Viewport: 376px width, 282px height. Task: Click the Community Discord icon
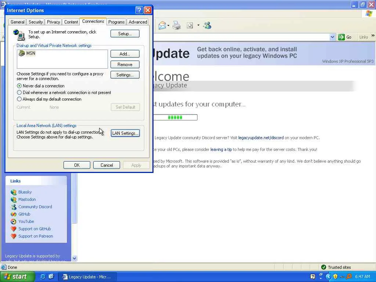pyautogui.click(x=14, y=207)
